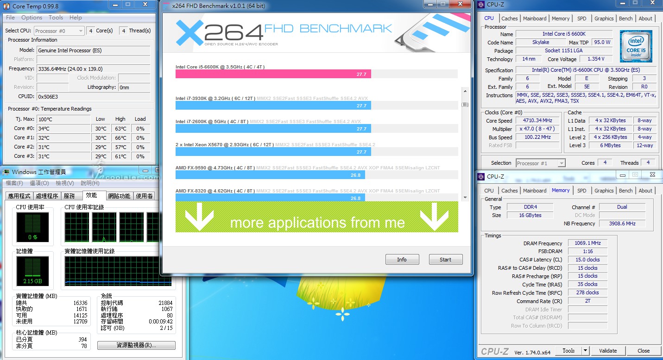The image size is (663, 360).
Task: Switch to Mainboard tab in lower CPU-Z window
Action: (x=535, y=191)
